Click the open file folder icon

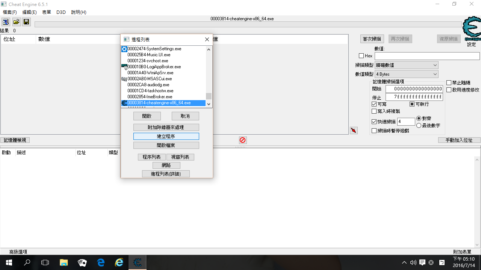click(16, 22)
